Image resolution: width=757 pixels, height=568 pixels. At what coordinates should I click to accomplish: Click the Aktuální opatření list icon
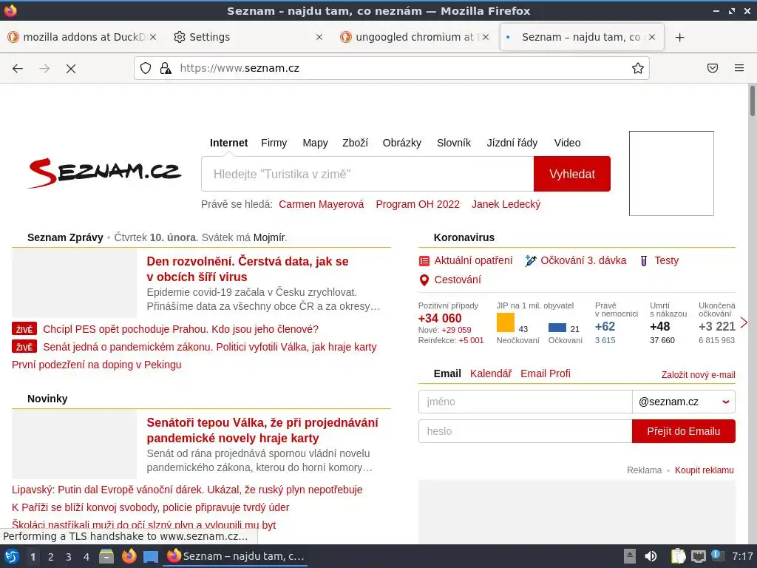coord(424,261)
